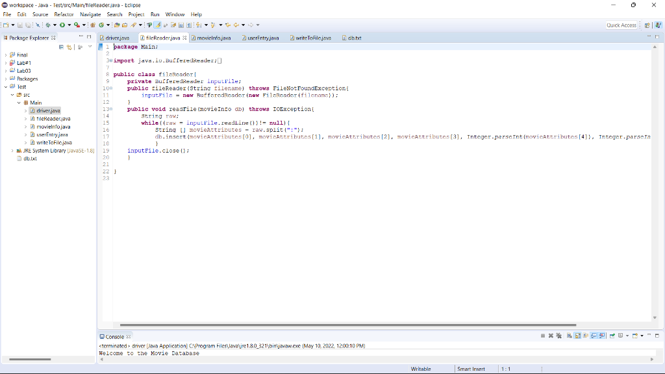Toggle Scroll Lock in Console toolbar
Viewport: 665px width, 374px height.
click(577, 336)
